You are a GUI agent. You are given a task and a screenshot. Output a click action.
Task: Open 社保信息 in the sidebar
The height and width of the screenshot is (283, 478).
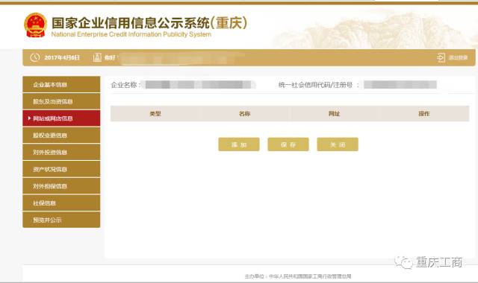[x=61, y=203]
